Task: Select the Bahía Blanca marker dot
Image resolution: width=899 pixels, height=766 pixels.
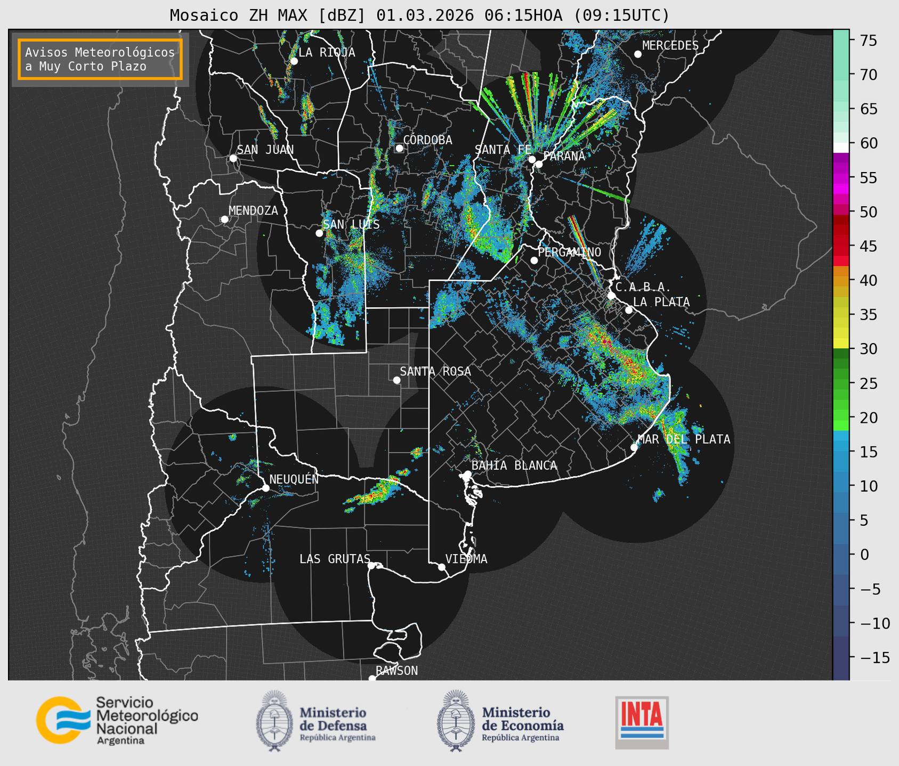Action: pos(467,474)
